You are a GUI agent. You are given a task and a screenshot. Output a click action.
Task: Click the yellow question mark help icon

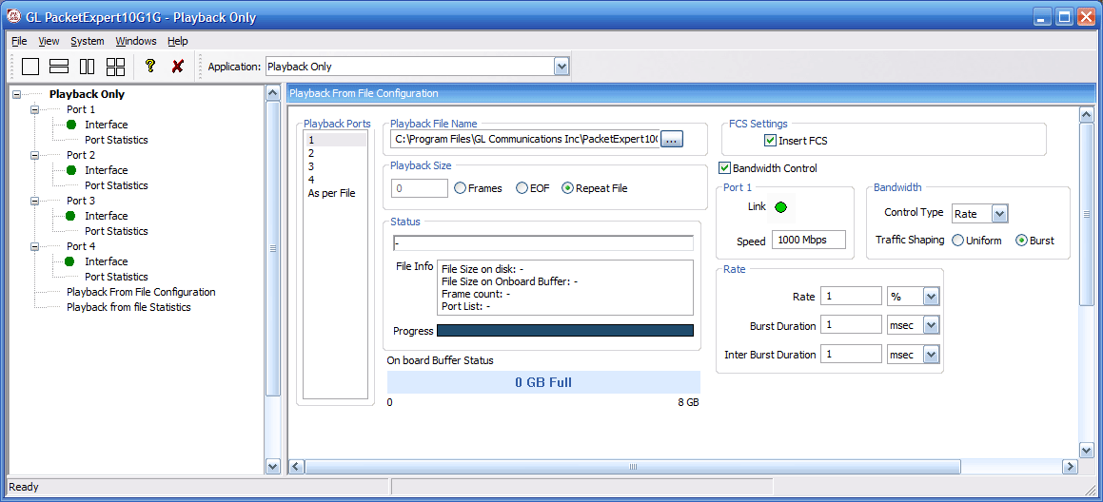tap(149, 67)
